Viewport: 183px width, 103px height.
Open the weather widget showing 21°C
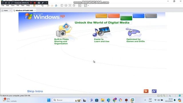point(10,100)
